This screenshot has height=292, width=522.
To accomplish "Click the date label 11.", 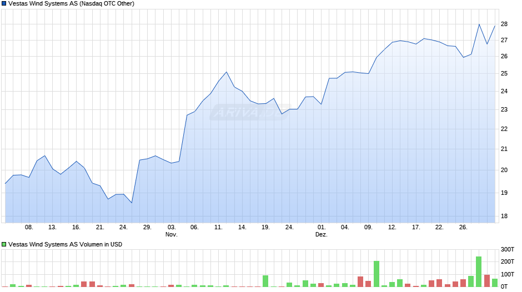I will point(218,227).
